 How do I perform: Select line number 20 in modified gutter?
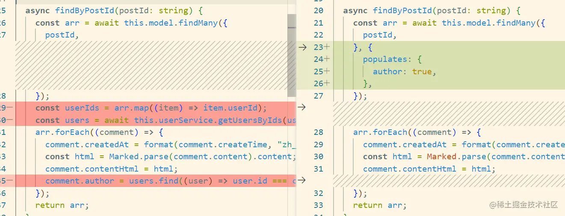pyautogui.click(x=319, y=11)
